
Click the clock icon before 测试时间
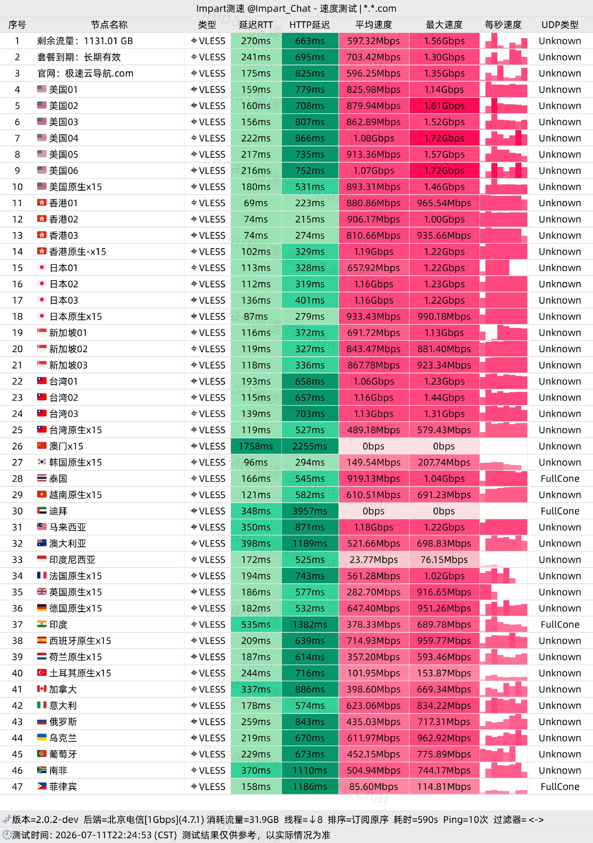pos(7,834)
